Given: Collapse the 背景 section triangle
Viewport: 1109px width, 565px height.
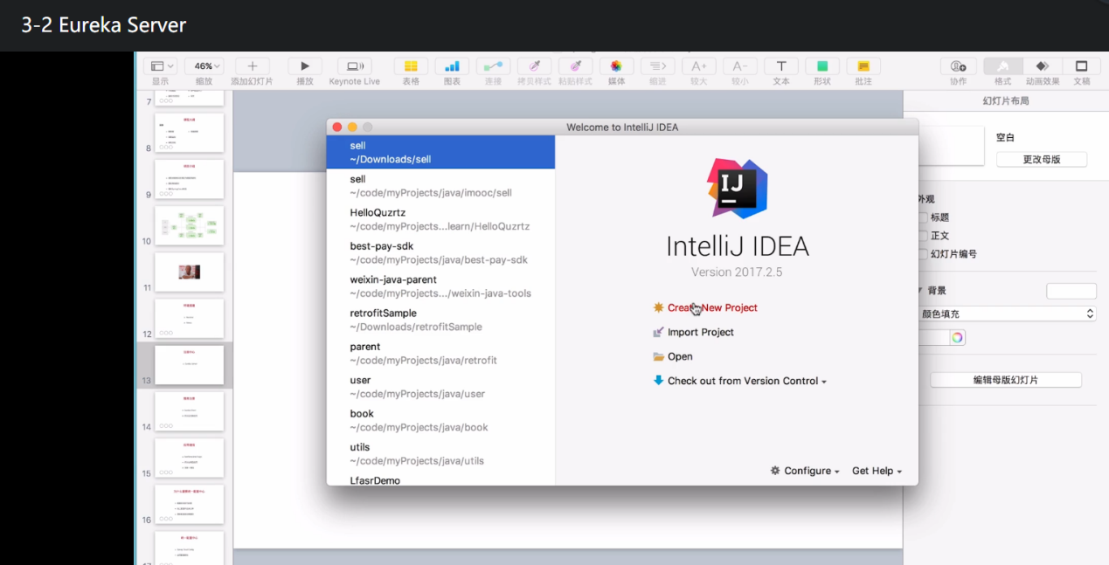Looking at the screenshot, I should point(919,291).
